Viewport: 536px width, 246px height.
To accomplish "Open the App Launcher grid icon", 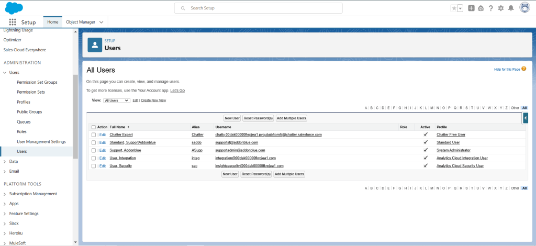I will click(x=13, y=22).
